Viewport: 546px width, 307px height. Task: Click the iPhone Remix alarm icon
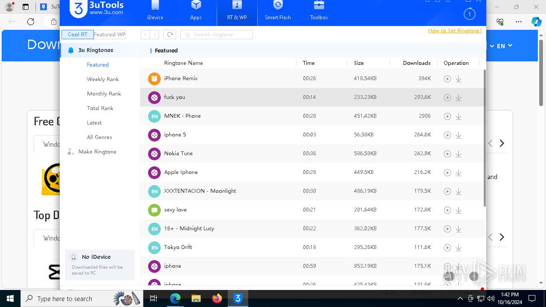coord(154,78)
